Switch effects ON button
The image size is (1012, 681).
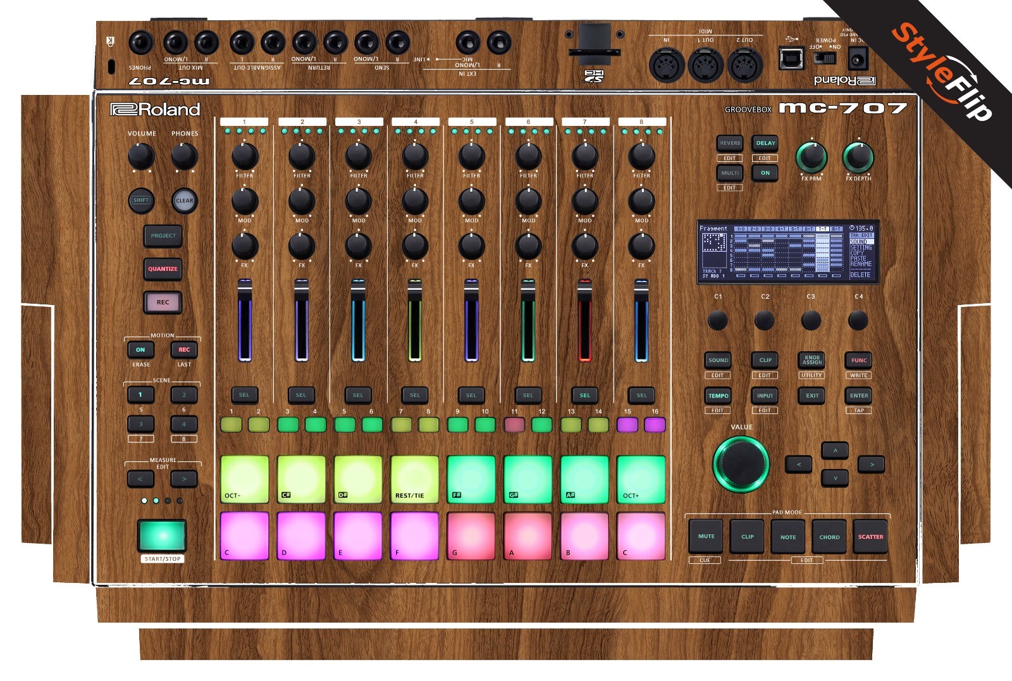point(765,173)
